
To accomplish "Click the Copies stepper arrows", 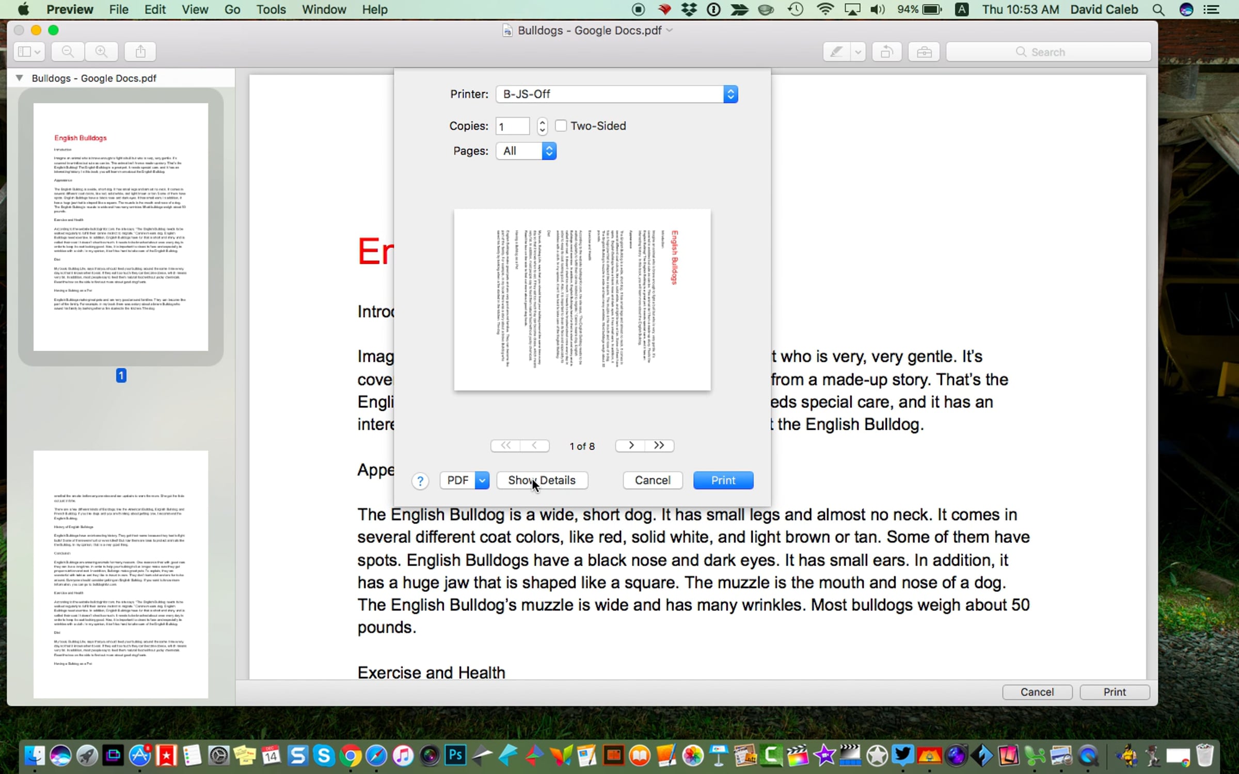I will click(x=542, y=126).
